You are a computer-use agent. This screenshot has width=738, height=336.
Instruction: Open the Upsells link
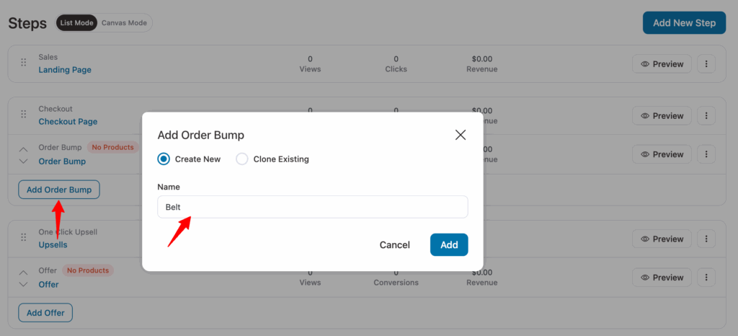pos(53,244)
